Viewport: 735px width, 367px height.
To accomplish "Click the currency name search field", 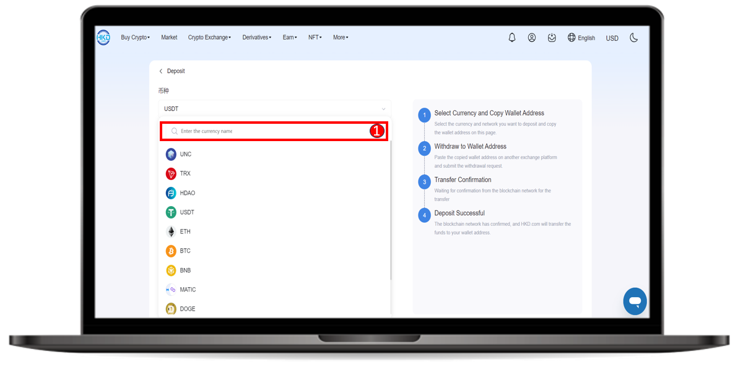I will 266,131.
